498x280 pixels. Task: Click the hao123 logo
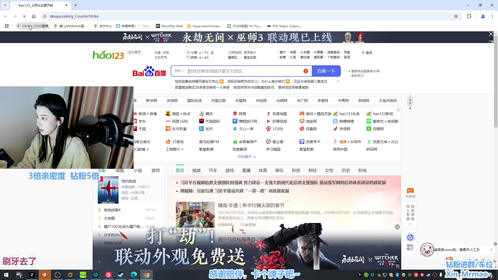point(108,55)
